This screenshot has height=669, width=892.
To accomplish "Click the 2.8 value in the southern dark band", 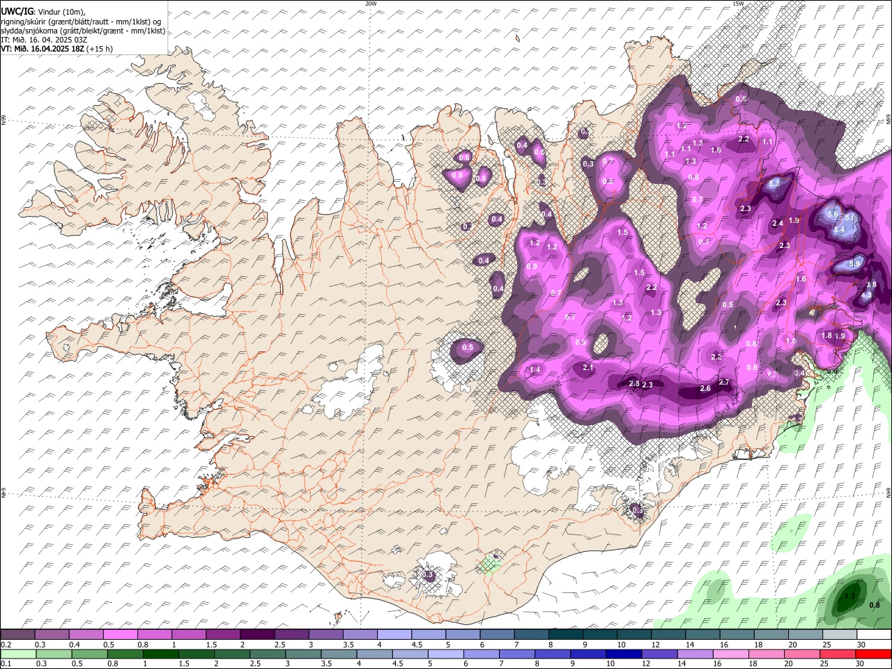I will [634, 383].
